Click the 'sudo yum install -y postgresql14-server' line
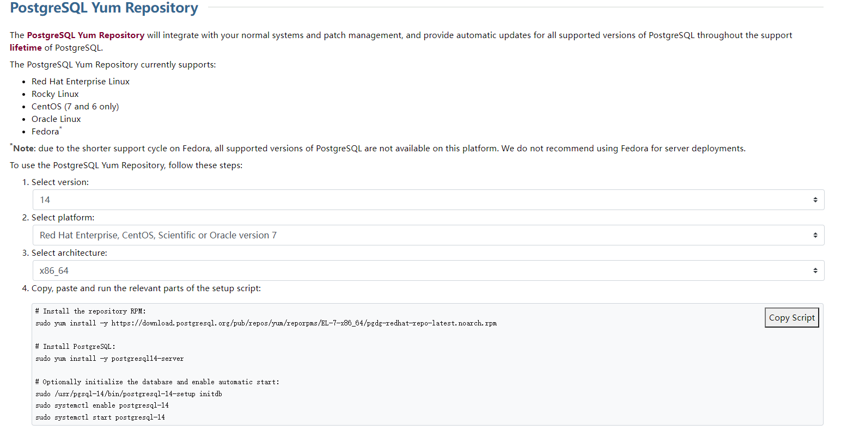 [x=109, y=359]
